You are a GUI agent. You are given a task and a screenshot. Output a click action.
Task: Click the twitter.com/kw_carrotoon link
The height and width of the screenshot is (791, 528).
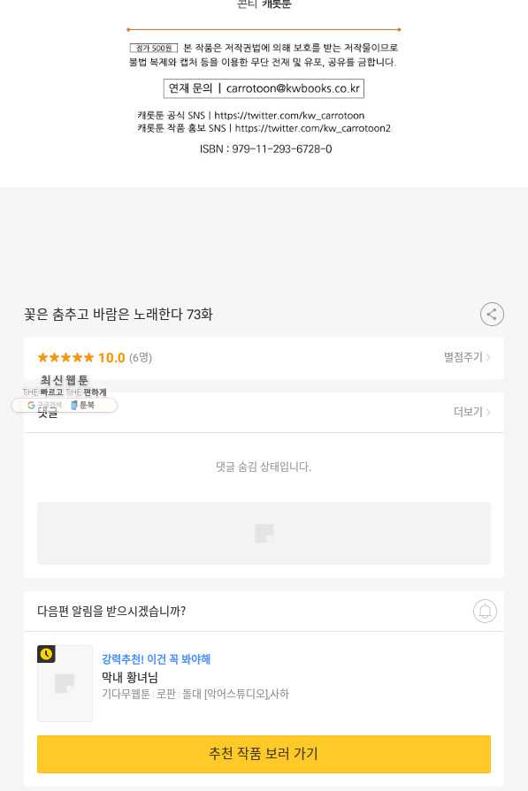pyautogui.click(x=289, y=116)
